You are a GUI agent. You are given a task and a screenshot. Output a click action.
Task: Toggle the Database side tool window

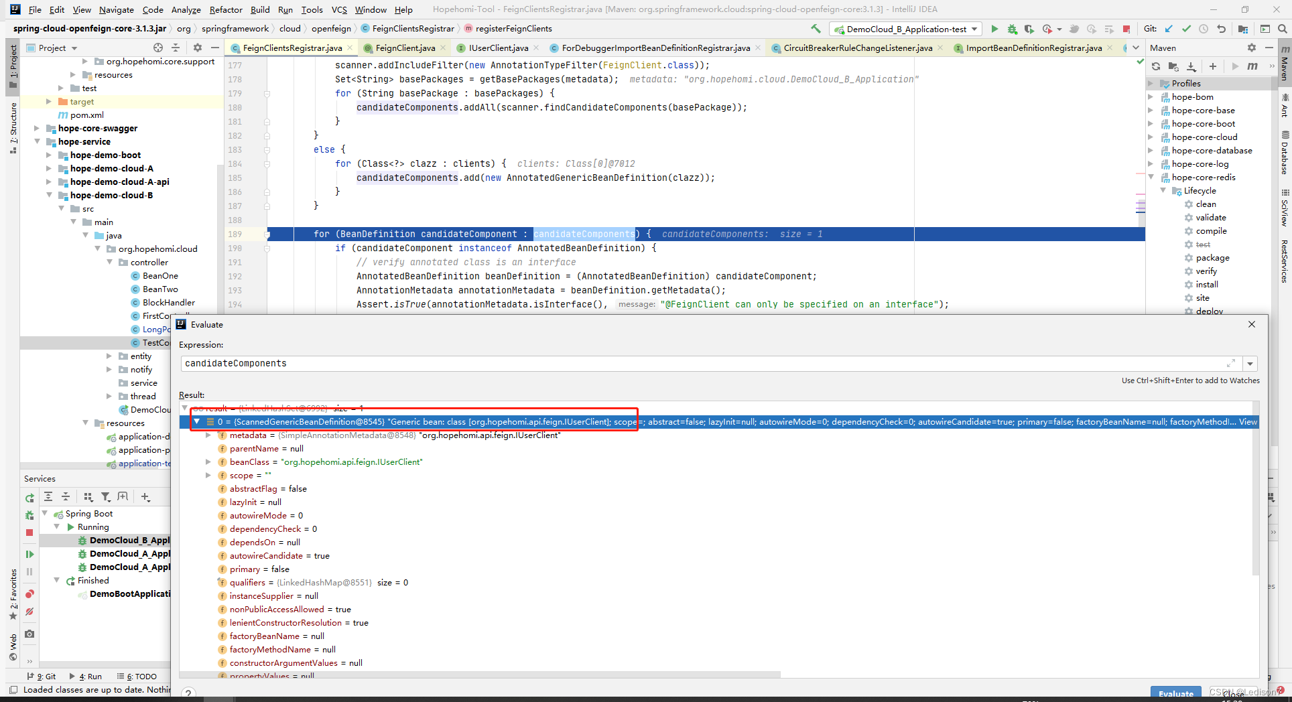point(1285,153)
